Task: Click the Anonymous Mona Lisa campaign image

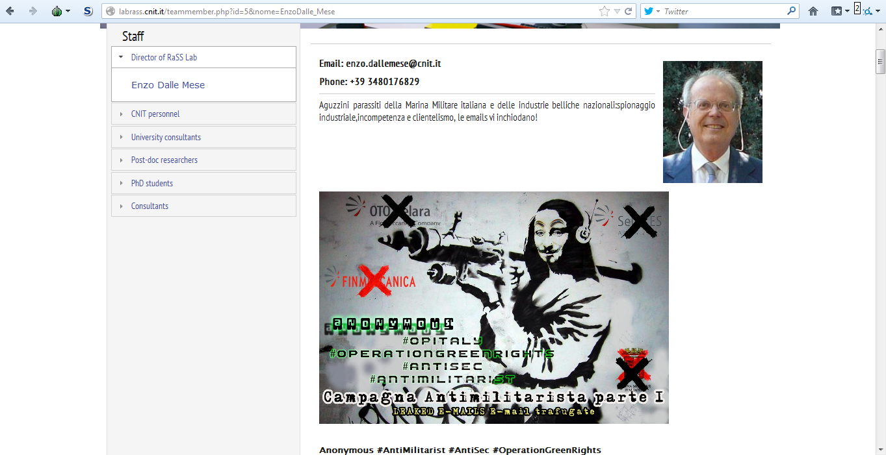Action: [494, 308]
